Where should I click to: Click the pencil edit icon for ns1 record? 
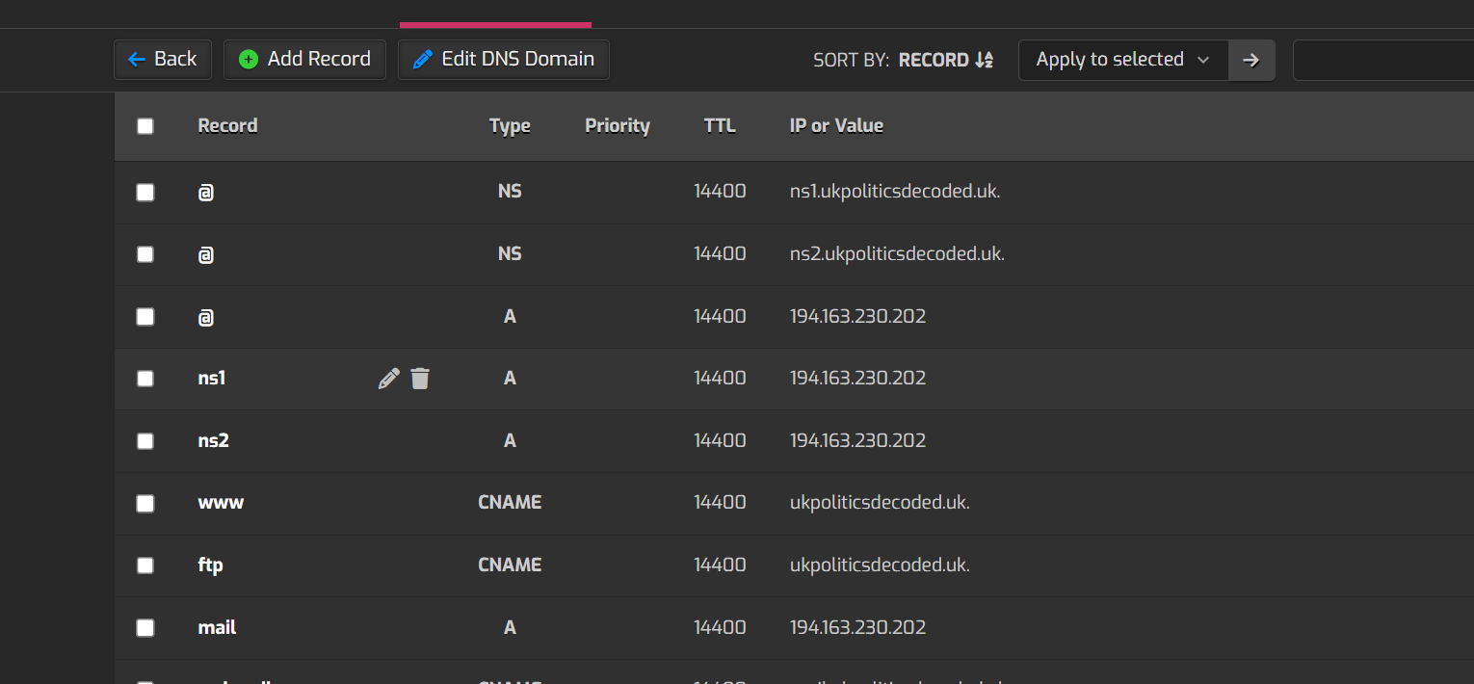[388, 379]
